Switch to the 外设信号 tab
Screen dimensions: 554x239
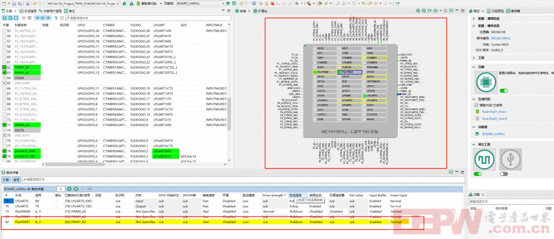28,11
